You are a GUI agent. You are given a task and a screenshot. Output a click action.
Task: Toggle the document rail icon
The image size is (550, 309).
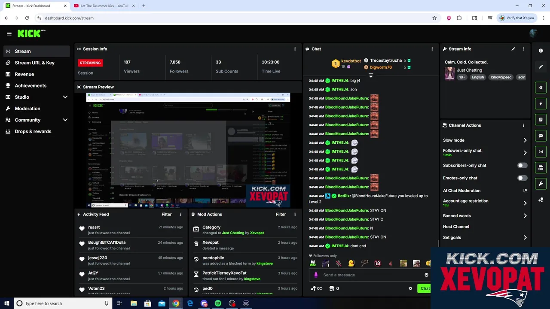541,120
